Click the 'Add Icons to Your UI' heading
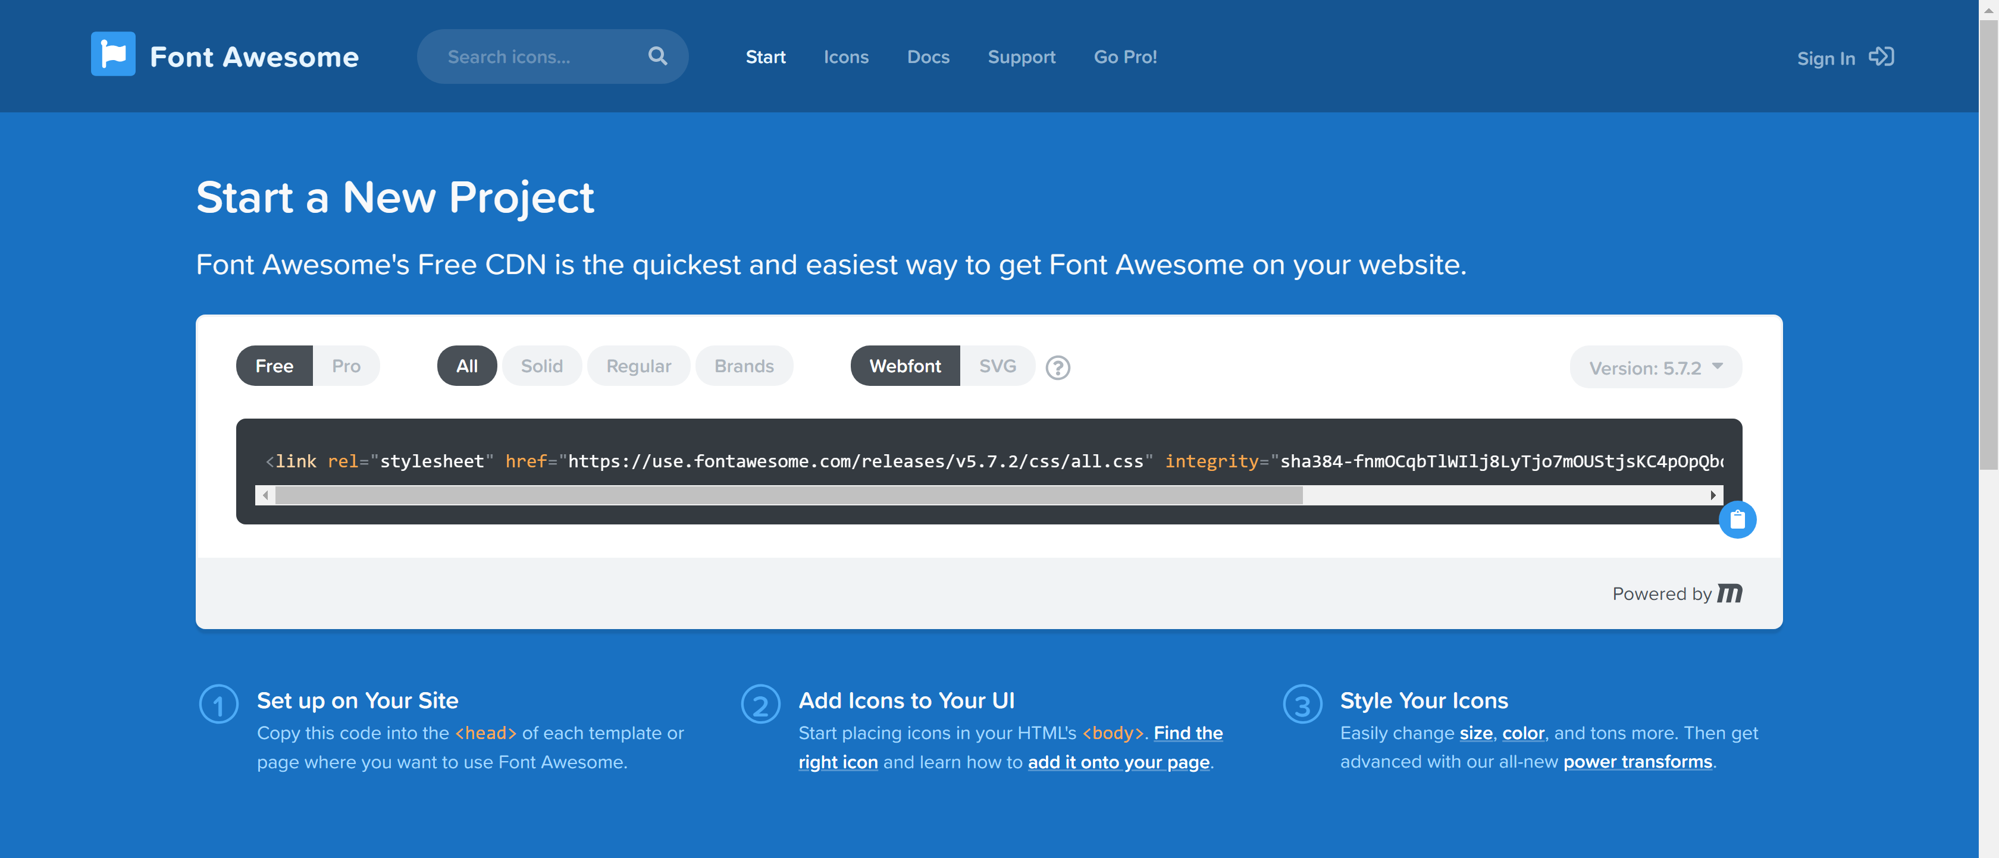Image resolution: width=1999 pixels, height=858 pixels. click(906, 700)
